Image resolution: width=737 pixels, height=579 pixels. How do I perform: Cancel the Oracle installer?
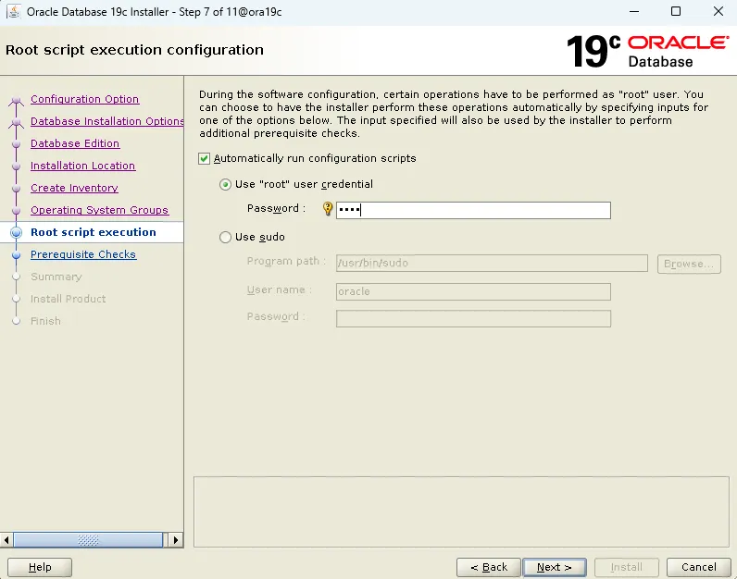click(x=699, y=567)
